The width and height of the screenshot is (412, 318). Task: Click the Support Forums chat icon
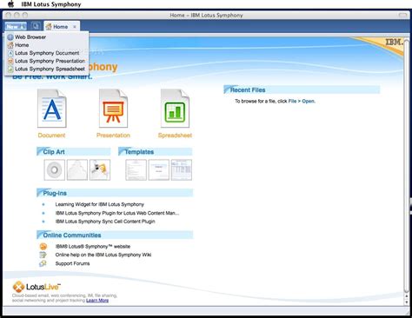coord(43,263)
